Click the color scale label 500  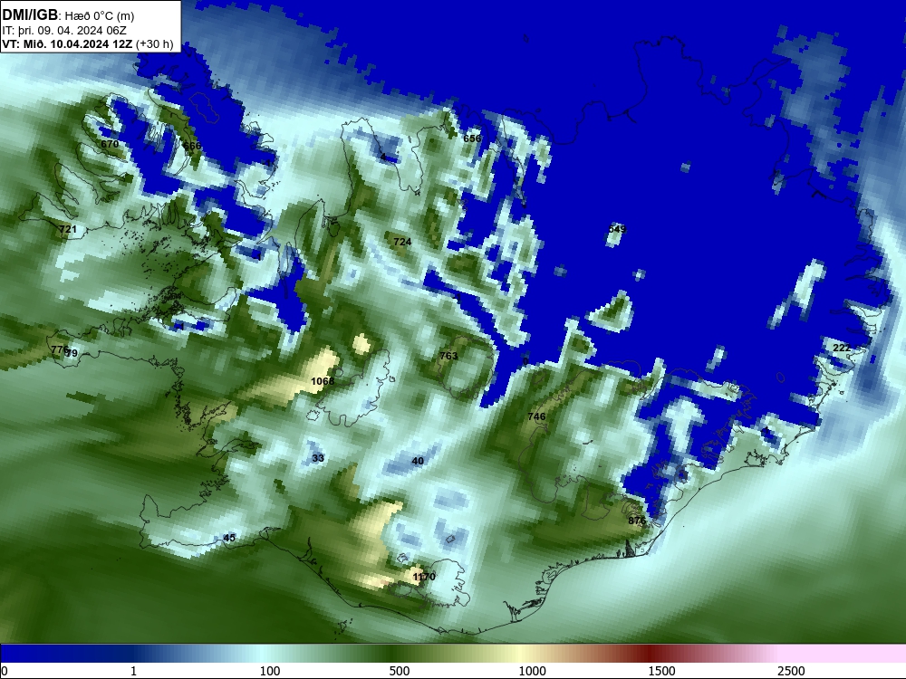[400, 671]
